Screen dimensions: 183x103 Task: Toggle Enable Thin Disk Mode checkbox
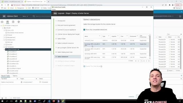pos(84,66)
